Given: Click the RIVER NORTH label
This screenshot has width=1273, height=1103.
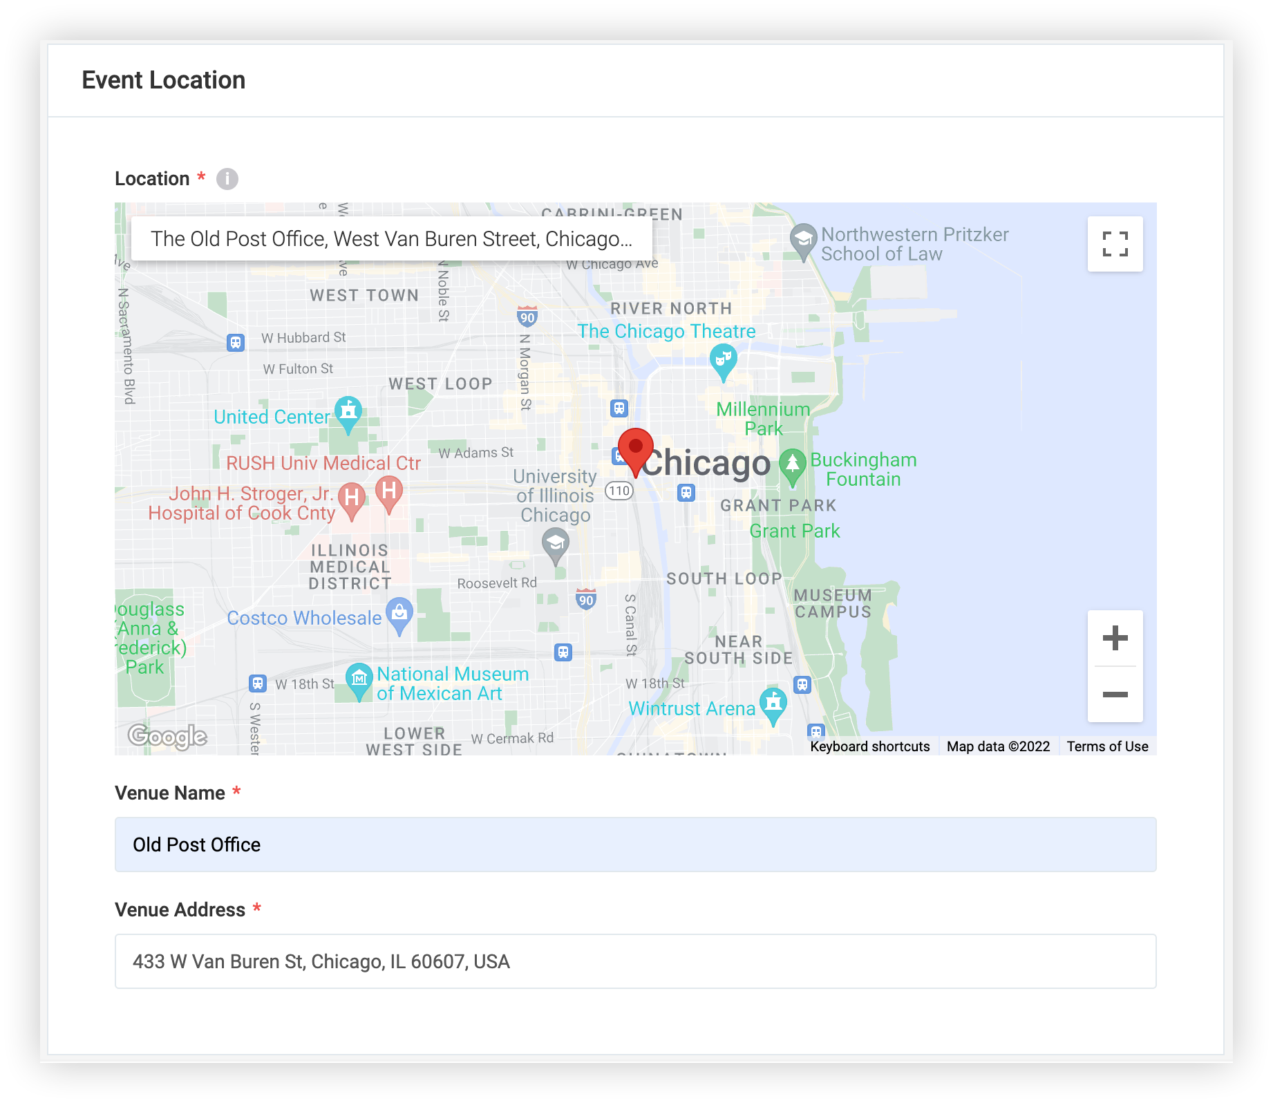Looking at the screenshot, I should click(x=671, y=309).
